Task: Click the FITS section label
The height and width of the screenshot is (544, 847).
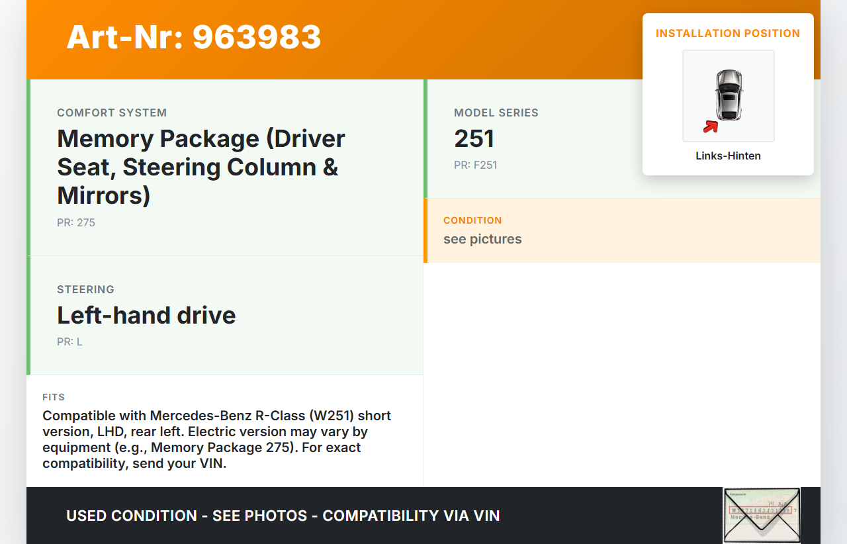Action: tap(54, 397)
